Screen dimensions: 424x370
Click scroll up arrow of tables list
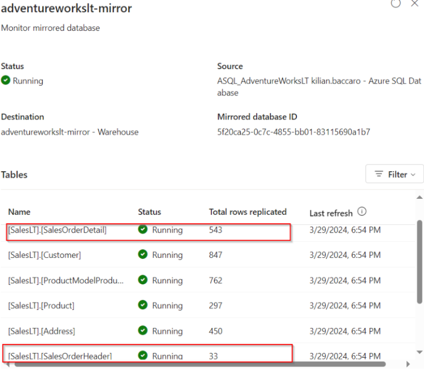420,197
